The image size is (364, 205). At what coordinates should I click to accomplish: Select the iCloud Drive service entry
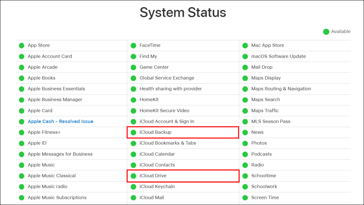point(153,175)
